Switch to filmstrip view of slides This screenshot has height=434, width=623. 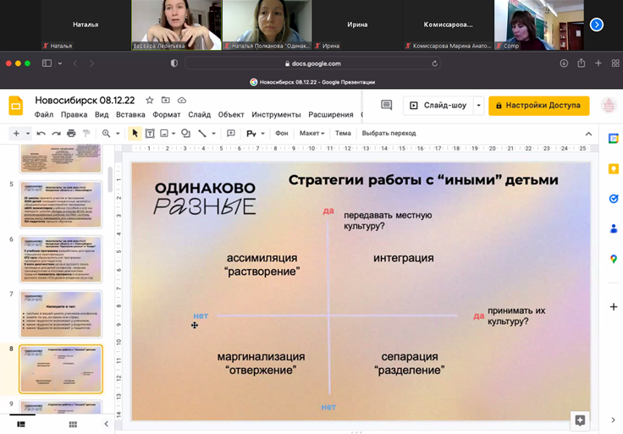[21, 424]
